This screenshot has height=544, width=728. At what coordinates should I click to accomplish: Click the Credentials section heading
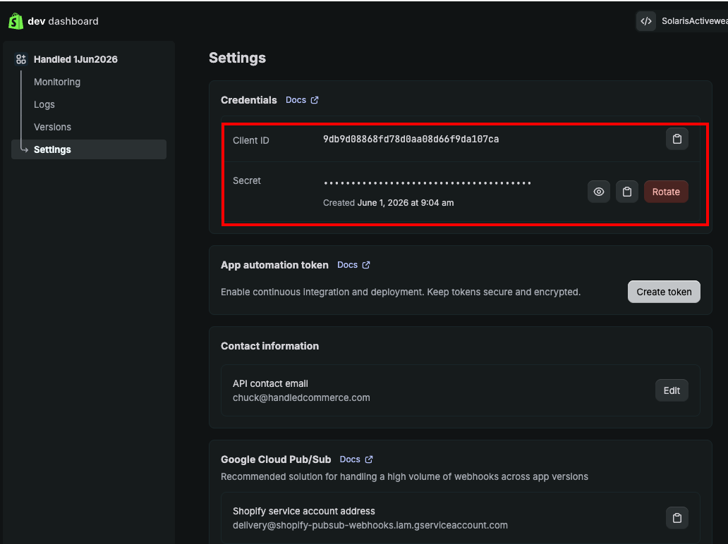[249, 100]
